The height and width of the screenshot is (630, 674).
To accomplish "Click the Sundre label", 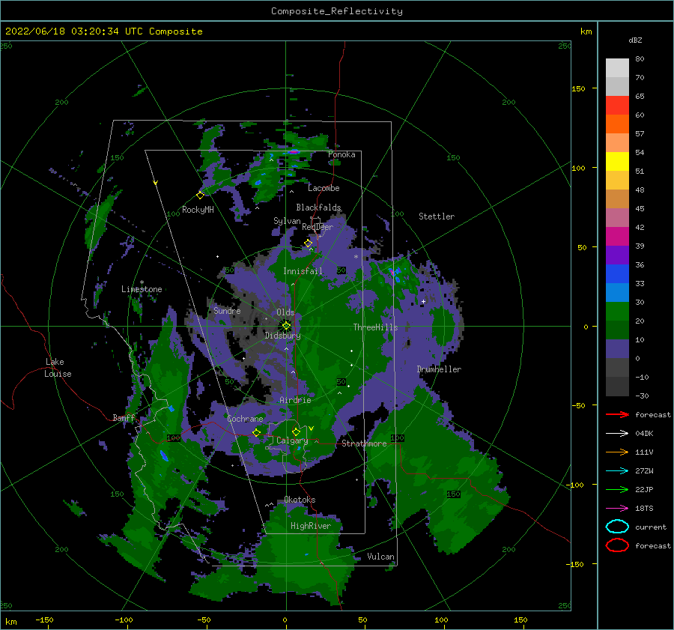I will click(227, 310).
